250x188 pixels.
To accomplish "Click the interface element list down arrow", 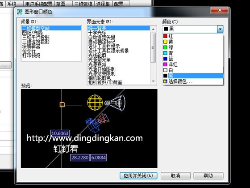I will [x=153, y=81].
